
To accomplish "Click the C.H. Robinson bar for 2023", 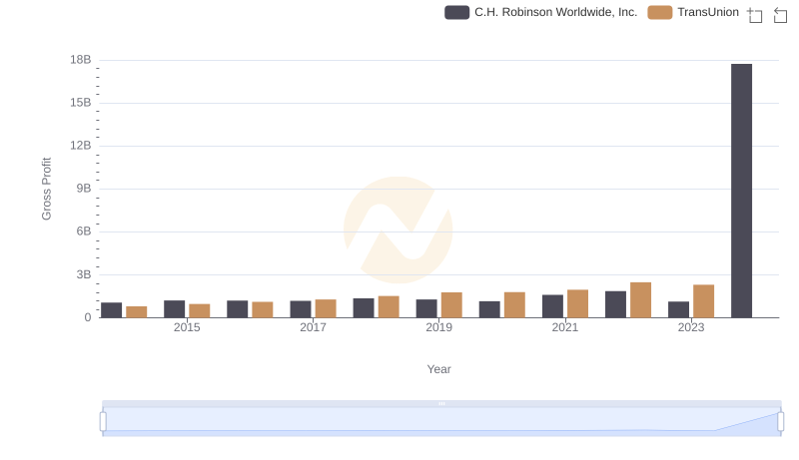I will 679,309.
